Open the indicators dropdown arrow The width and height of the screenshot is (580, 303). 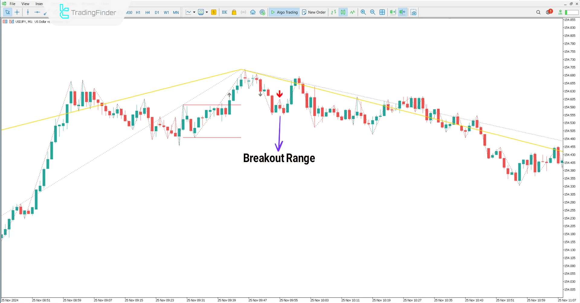[207, 12]
